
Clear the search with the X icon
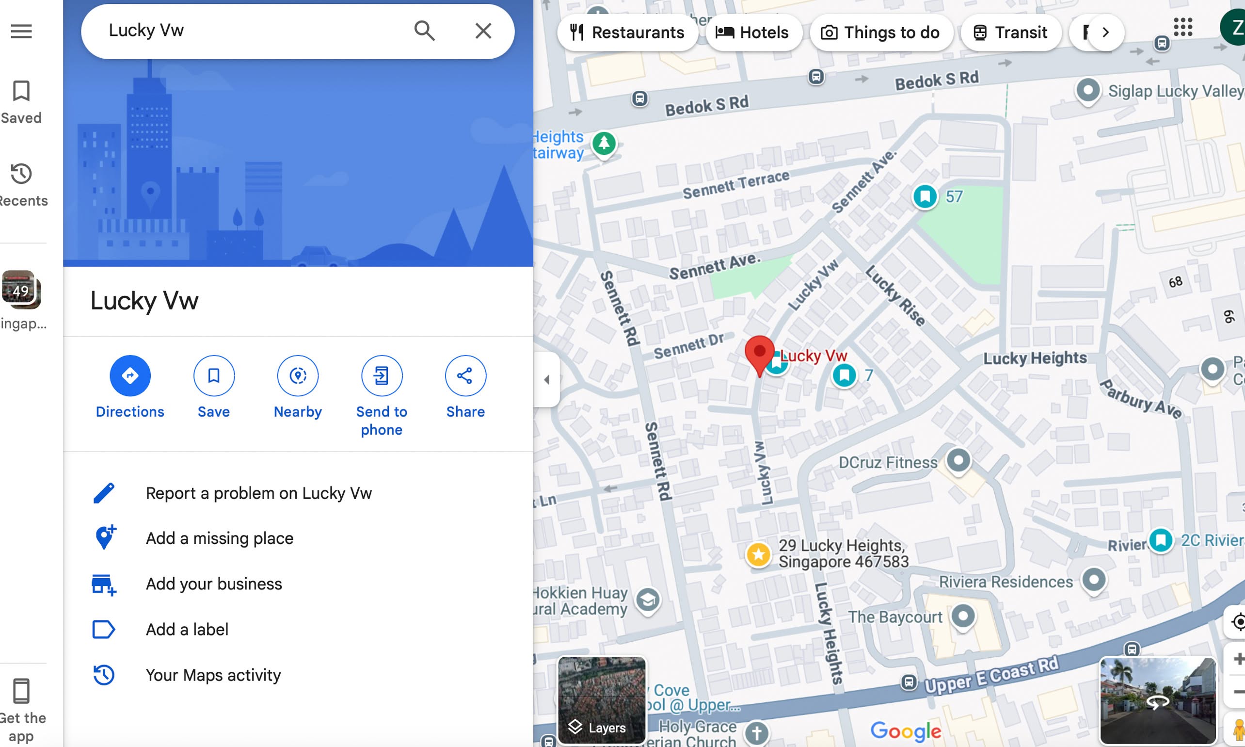point(483,31)
